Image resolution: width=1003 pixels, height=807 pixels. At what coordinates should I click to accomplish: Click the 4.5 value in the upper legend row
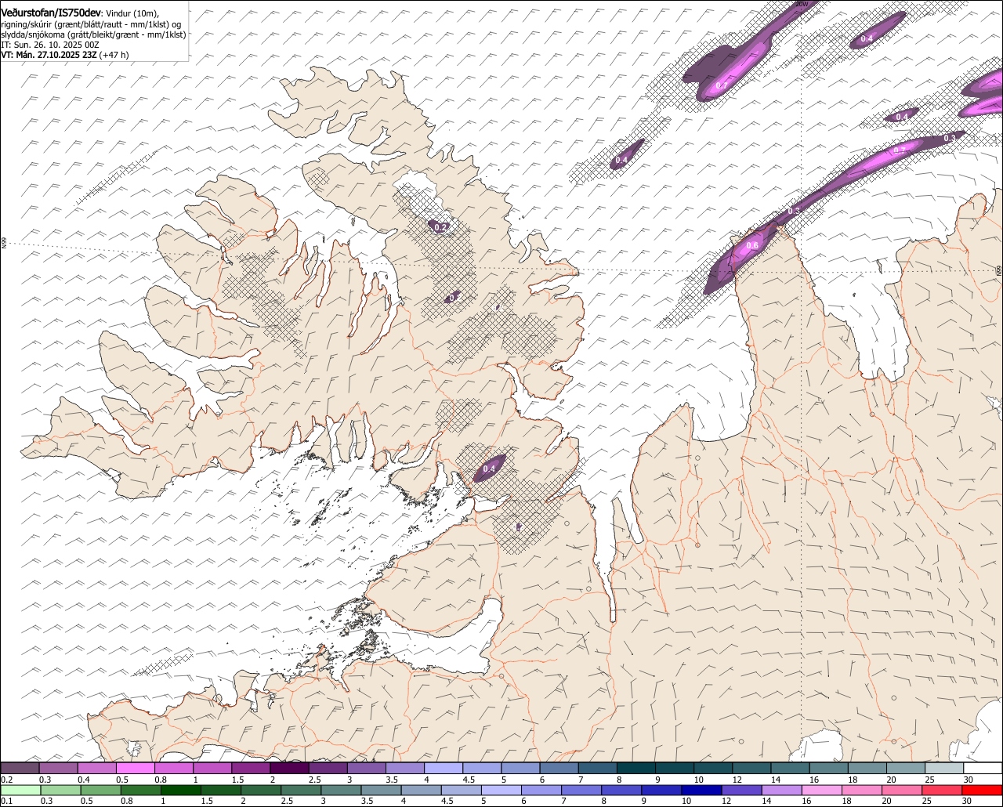(x=469, y=780)
